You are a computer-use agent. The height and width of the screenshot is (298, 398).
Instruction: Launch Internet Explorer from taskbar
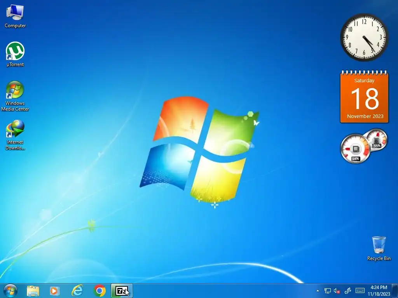point(77,291)
